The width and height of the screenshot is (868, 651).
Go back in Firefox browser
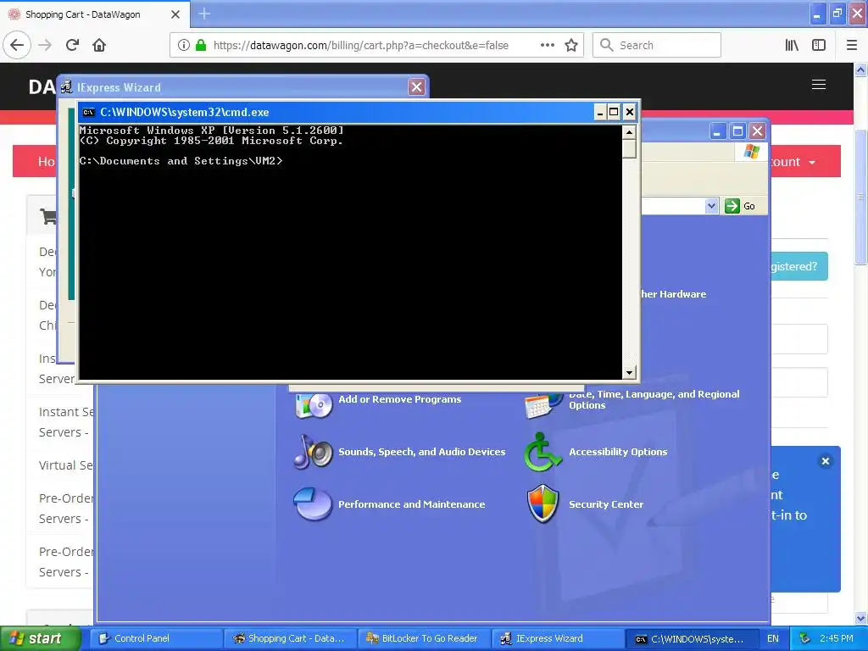17,45
